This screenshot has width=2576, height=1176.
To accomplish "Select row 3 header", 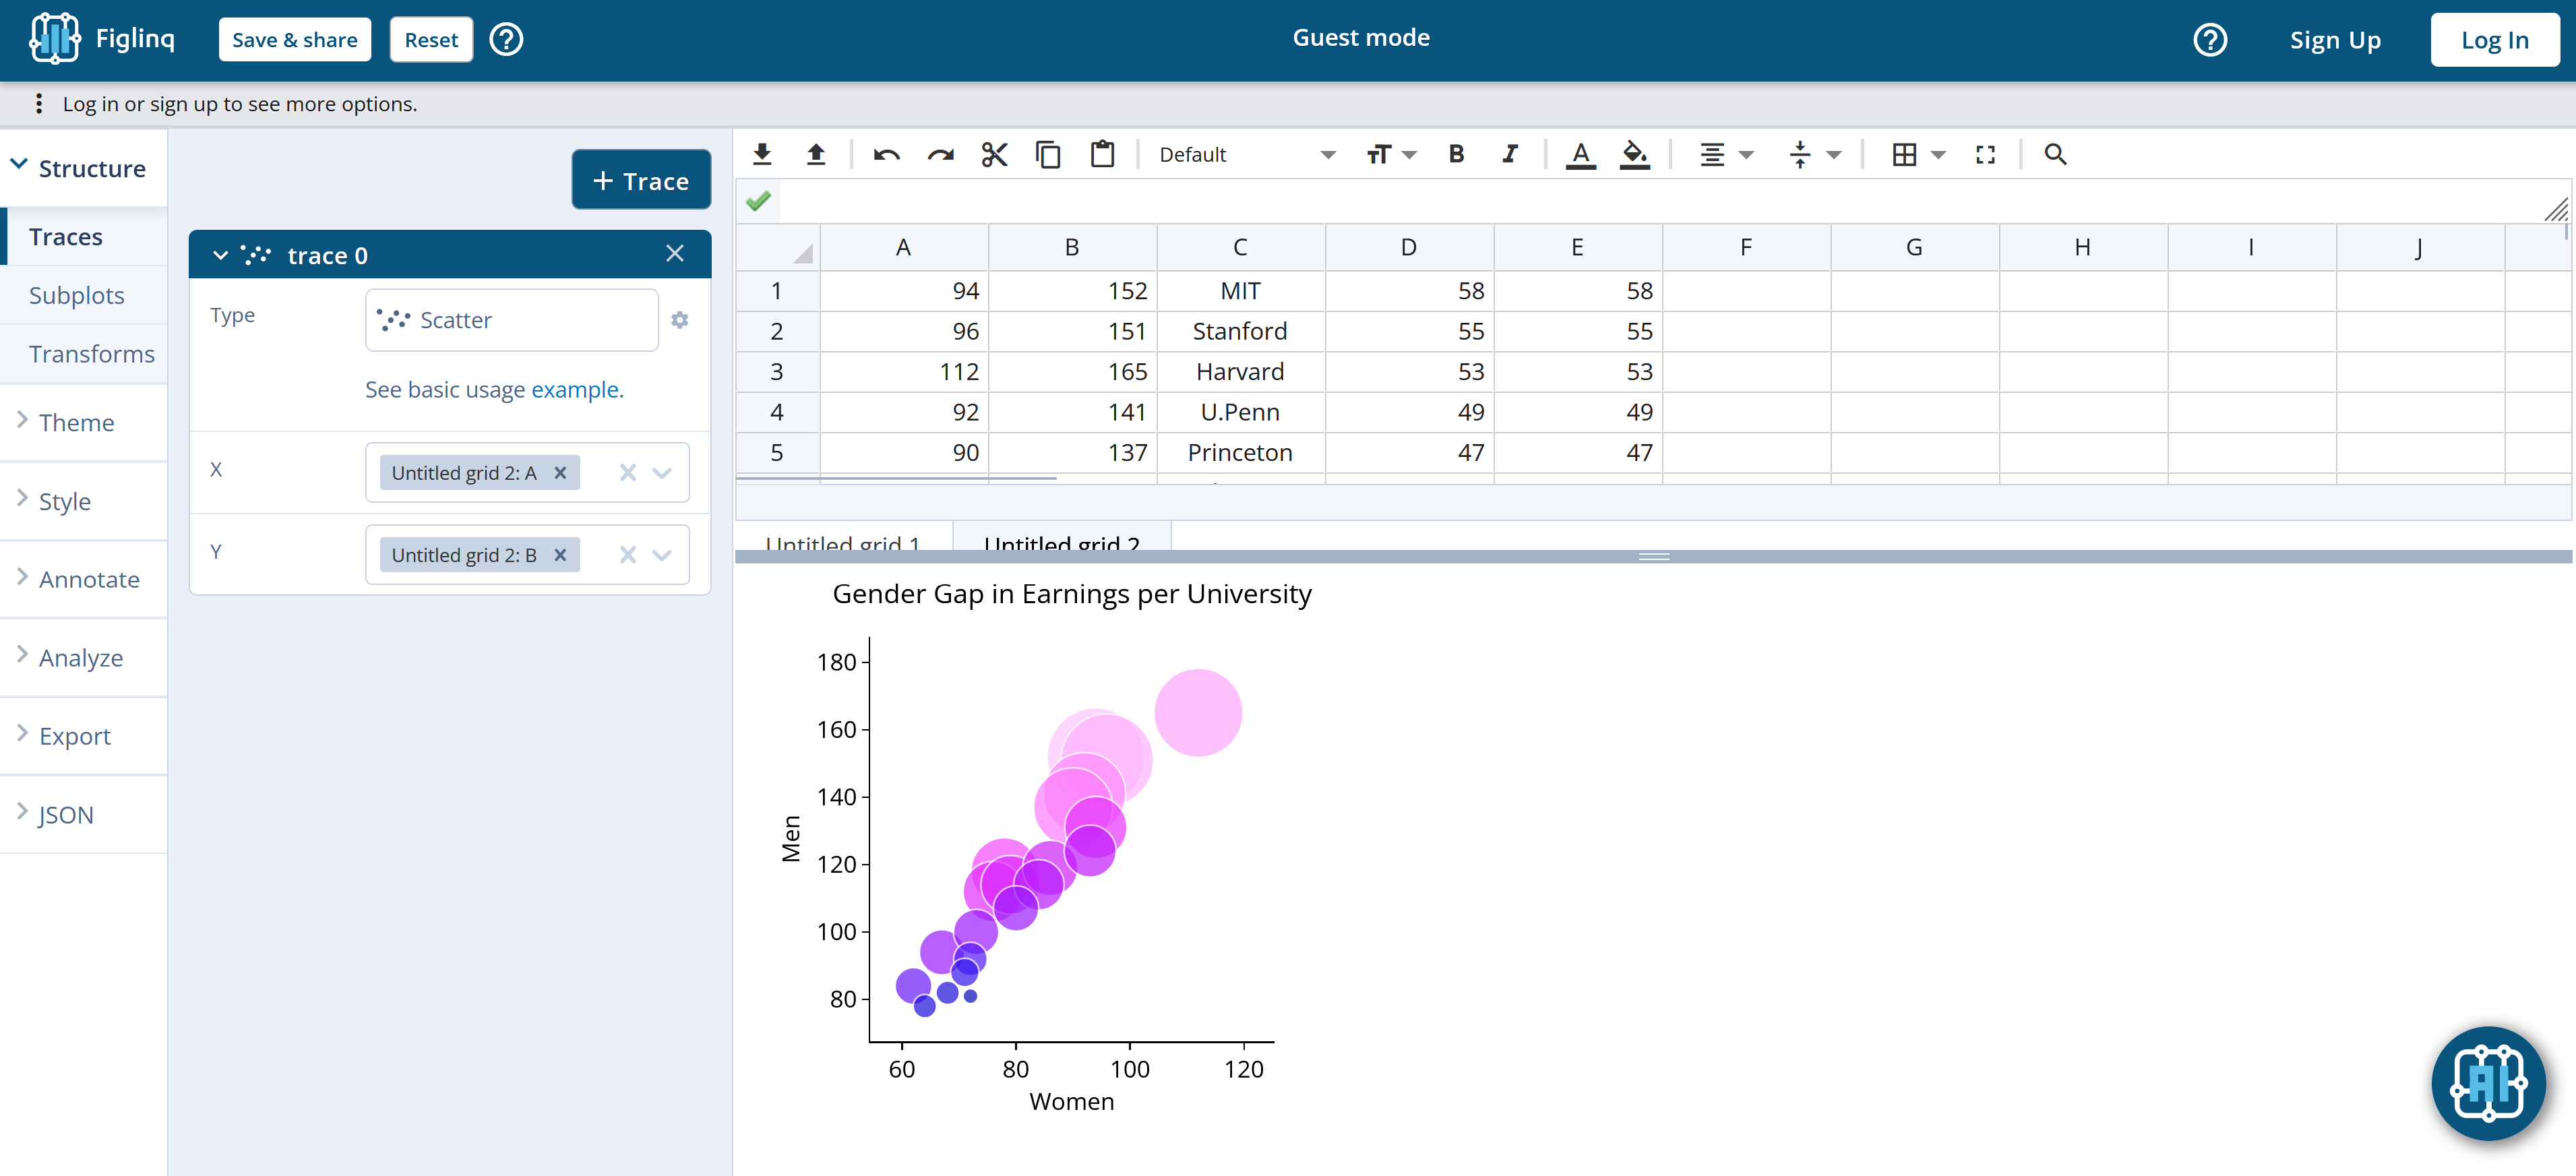I will (x=777, y=371).
